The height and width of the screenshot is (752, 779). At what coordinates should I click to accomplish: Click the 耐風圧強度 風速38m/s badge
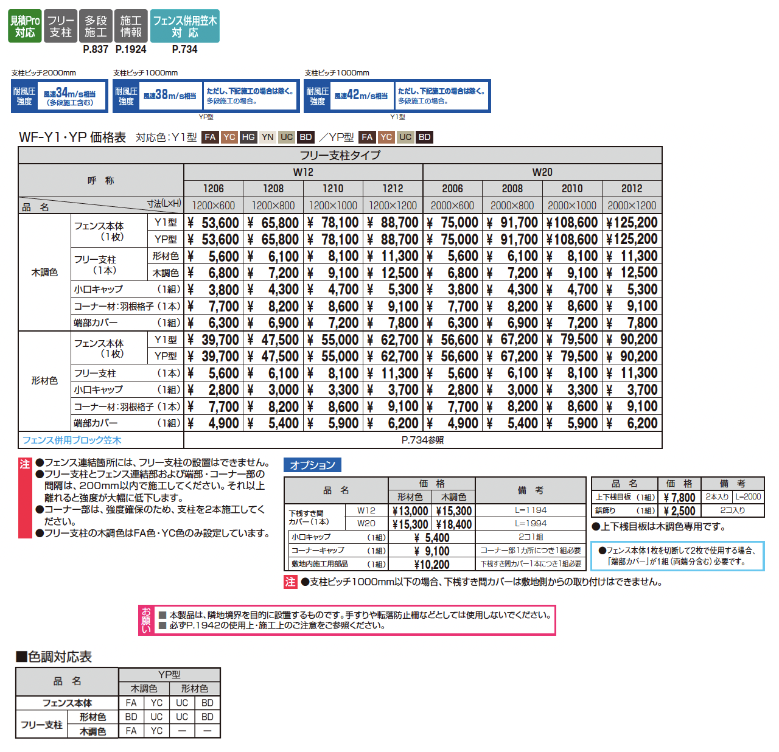(158, 96)
